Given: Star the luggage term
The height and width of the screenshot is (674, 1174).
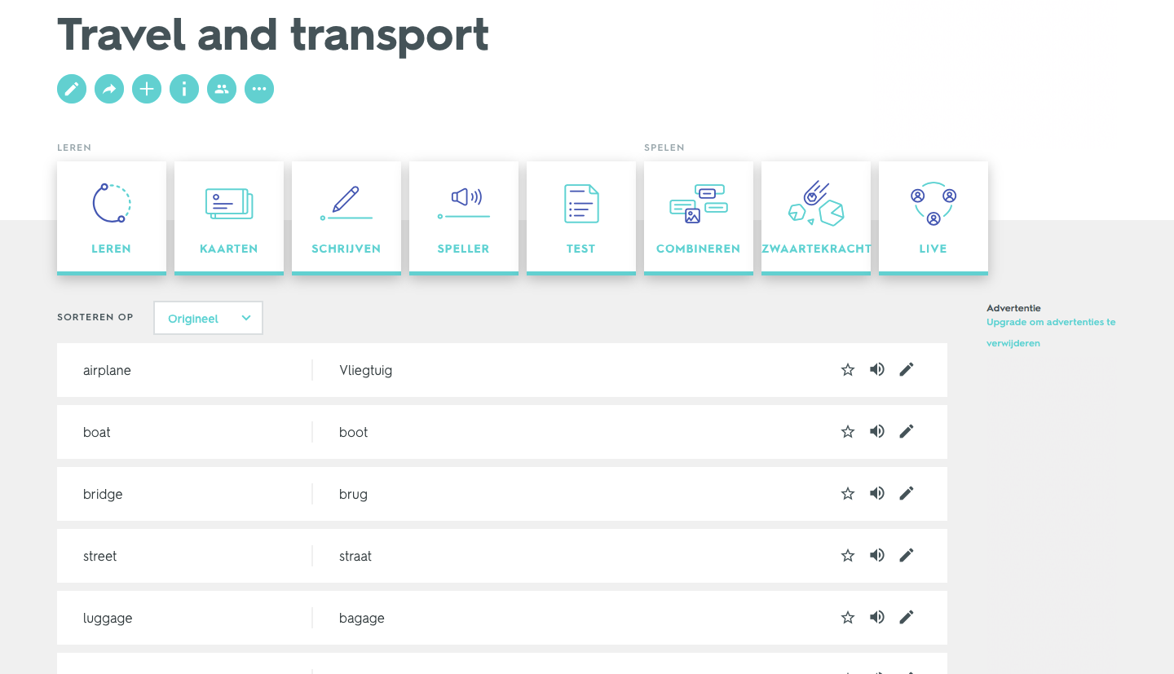Looking at the screenshot, I should tap(848, 617).
